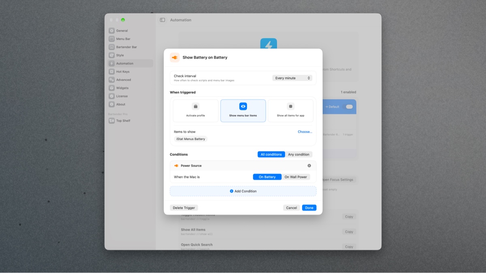Click the orange plug icon beside the trigger title

(175, 57)
